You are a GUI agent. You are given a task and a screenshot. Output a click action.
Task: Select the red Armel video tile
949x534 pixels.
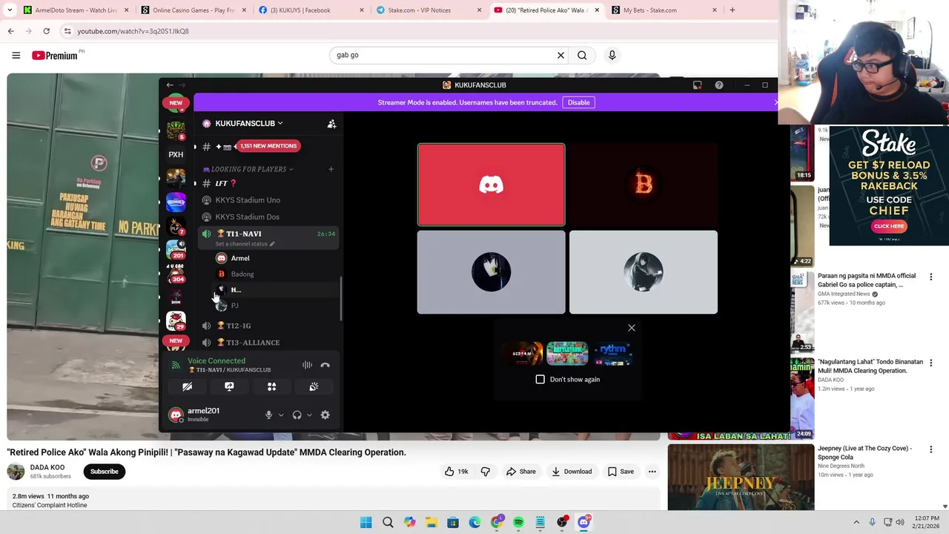(491, 185)
